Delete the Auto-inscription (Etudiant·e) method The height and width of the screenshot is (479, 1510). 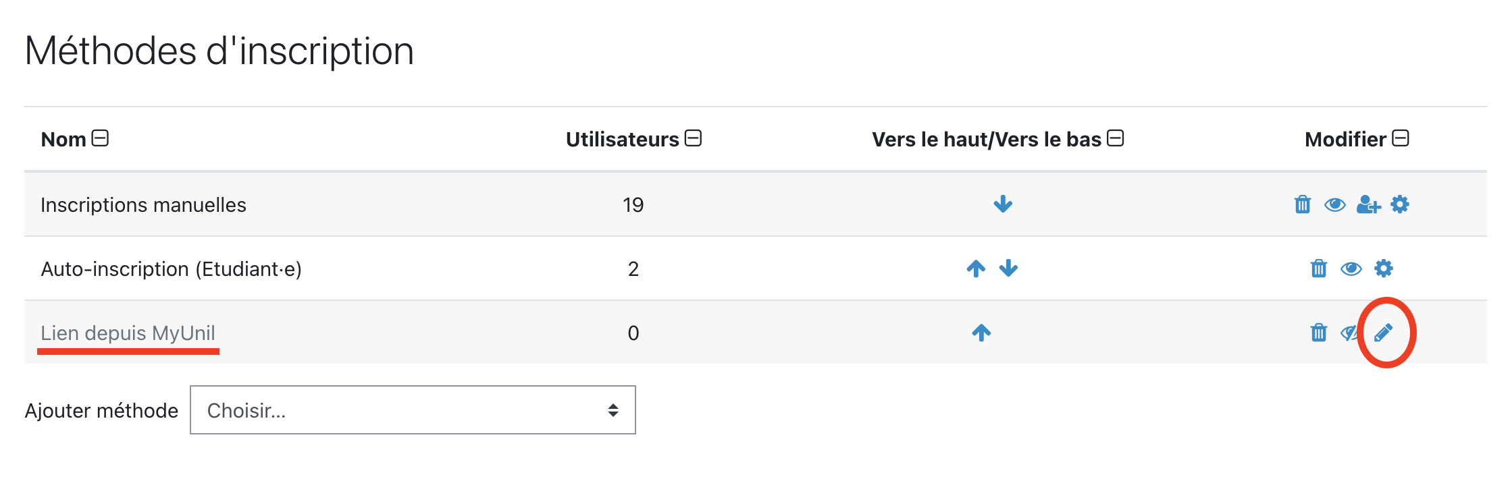click(x=1318, y=269)
